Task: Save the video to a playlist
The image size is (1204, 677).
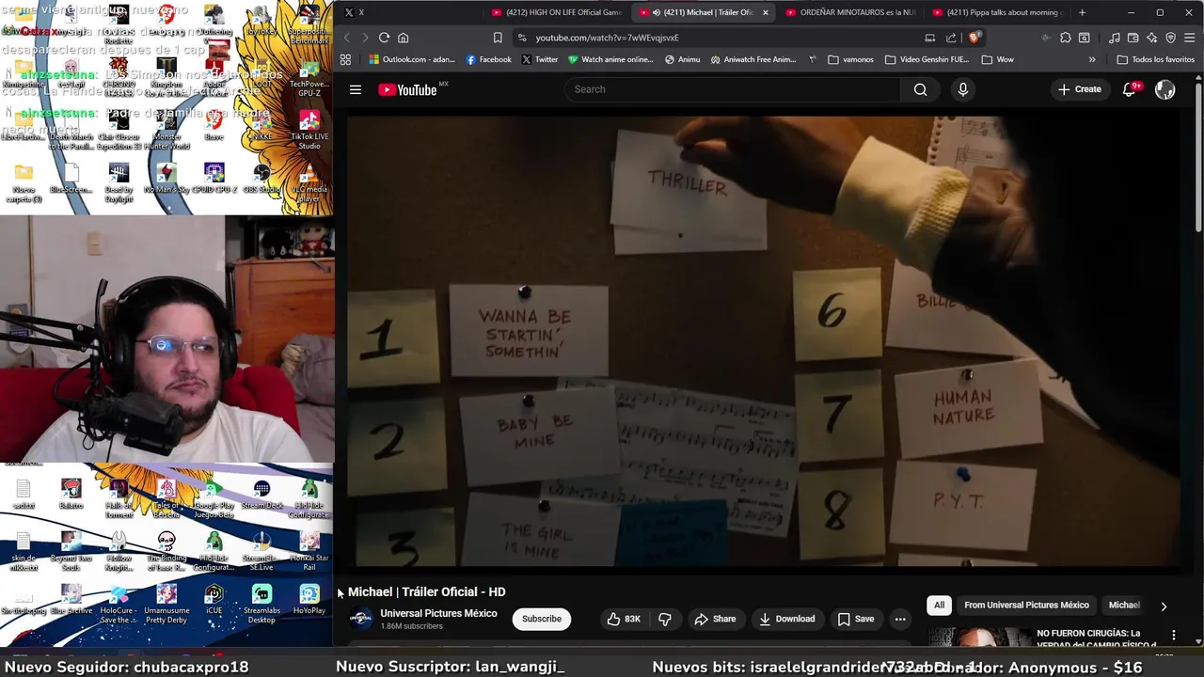Action: tap(856, 619)
